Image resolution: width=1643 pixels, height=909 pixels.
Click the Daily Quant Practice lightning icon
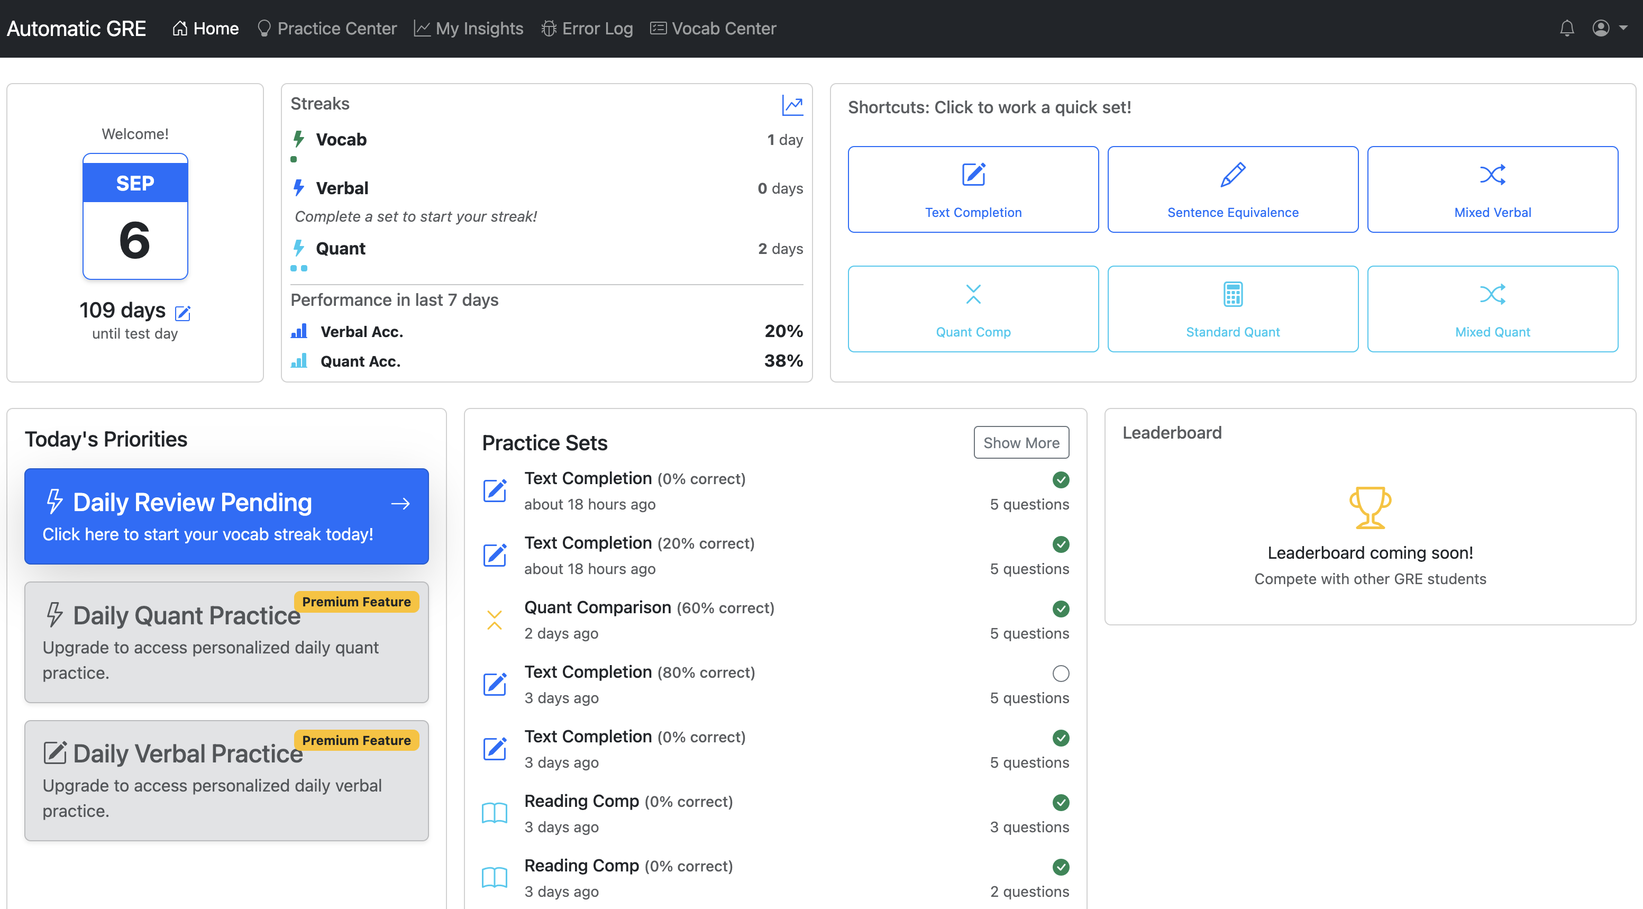[x=54, y=614]
